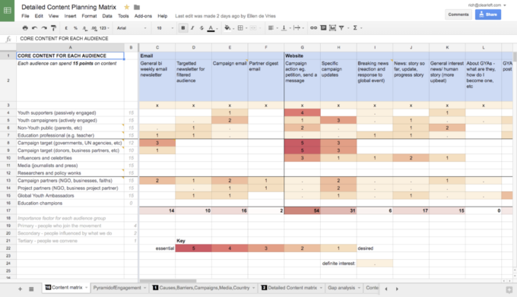The width and height of the screenshot is (517, 297).
Task: Open the Arial font family dropdown
Action: click(x=132, y=28)
